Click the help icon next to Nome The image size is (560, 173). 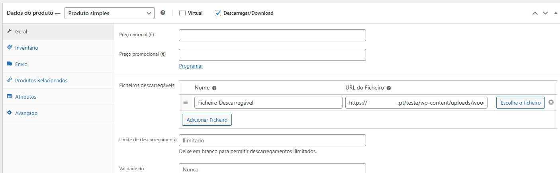tap(214, 88)
